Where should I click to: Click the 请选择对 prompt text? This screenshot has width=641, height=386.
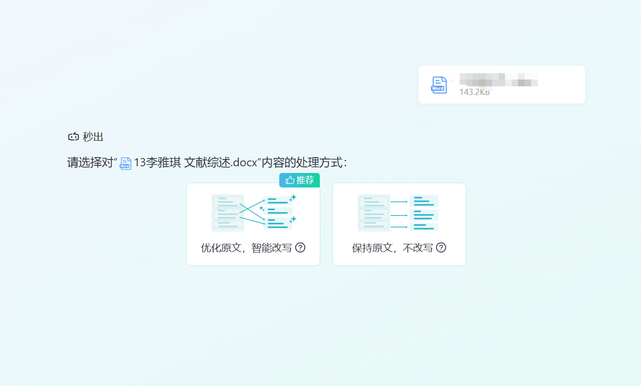[x=91, y=163]
